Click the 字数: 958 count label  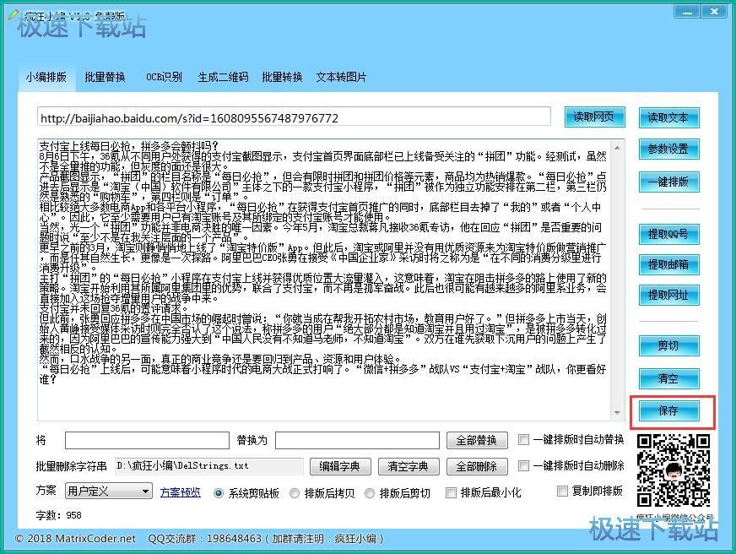click(x=59, y=515)
